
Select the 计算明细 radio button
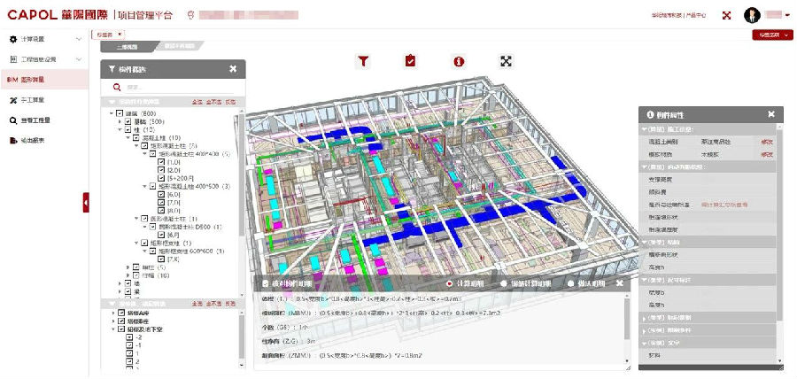tap(449, 283)
